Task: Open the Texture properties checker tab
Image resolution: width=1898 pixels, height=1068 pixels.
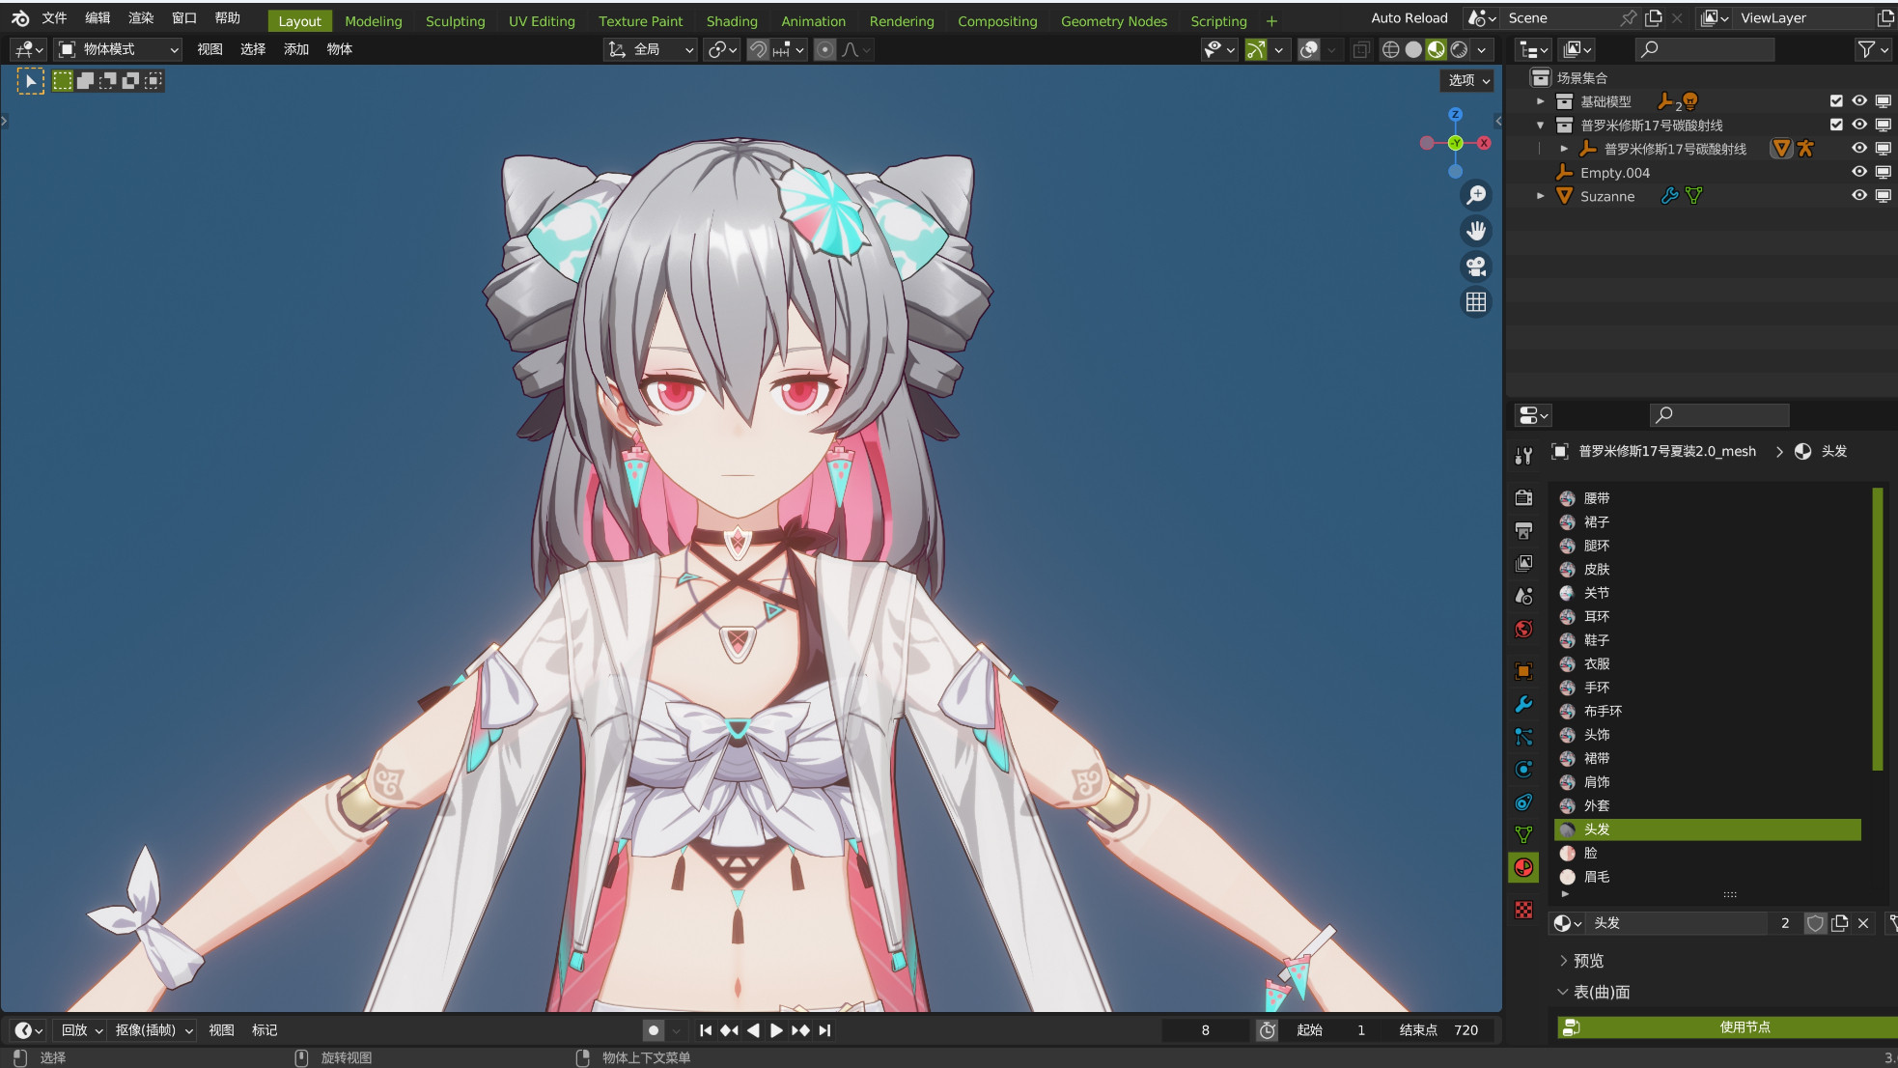Action: (x=1523, y=910)
